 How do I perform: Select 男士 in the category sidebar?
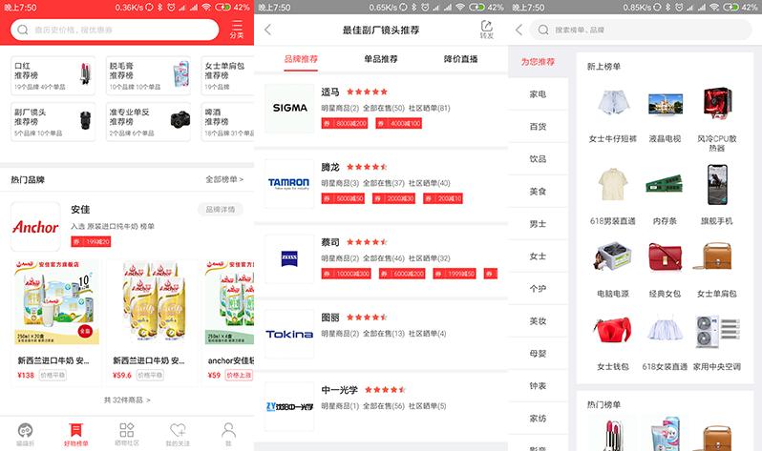tap(538, 224)
